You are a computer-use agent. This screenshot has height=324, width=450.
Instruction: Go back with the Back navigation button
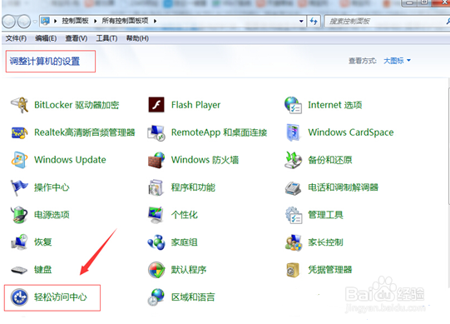tap(8, 22)
